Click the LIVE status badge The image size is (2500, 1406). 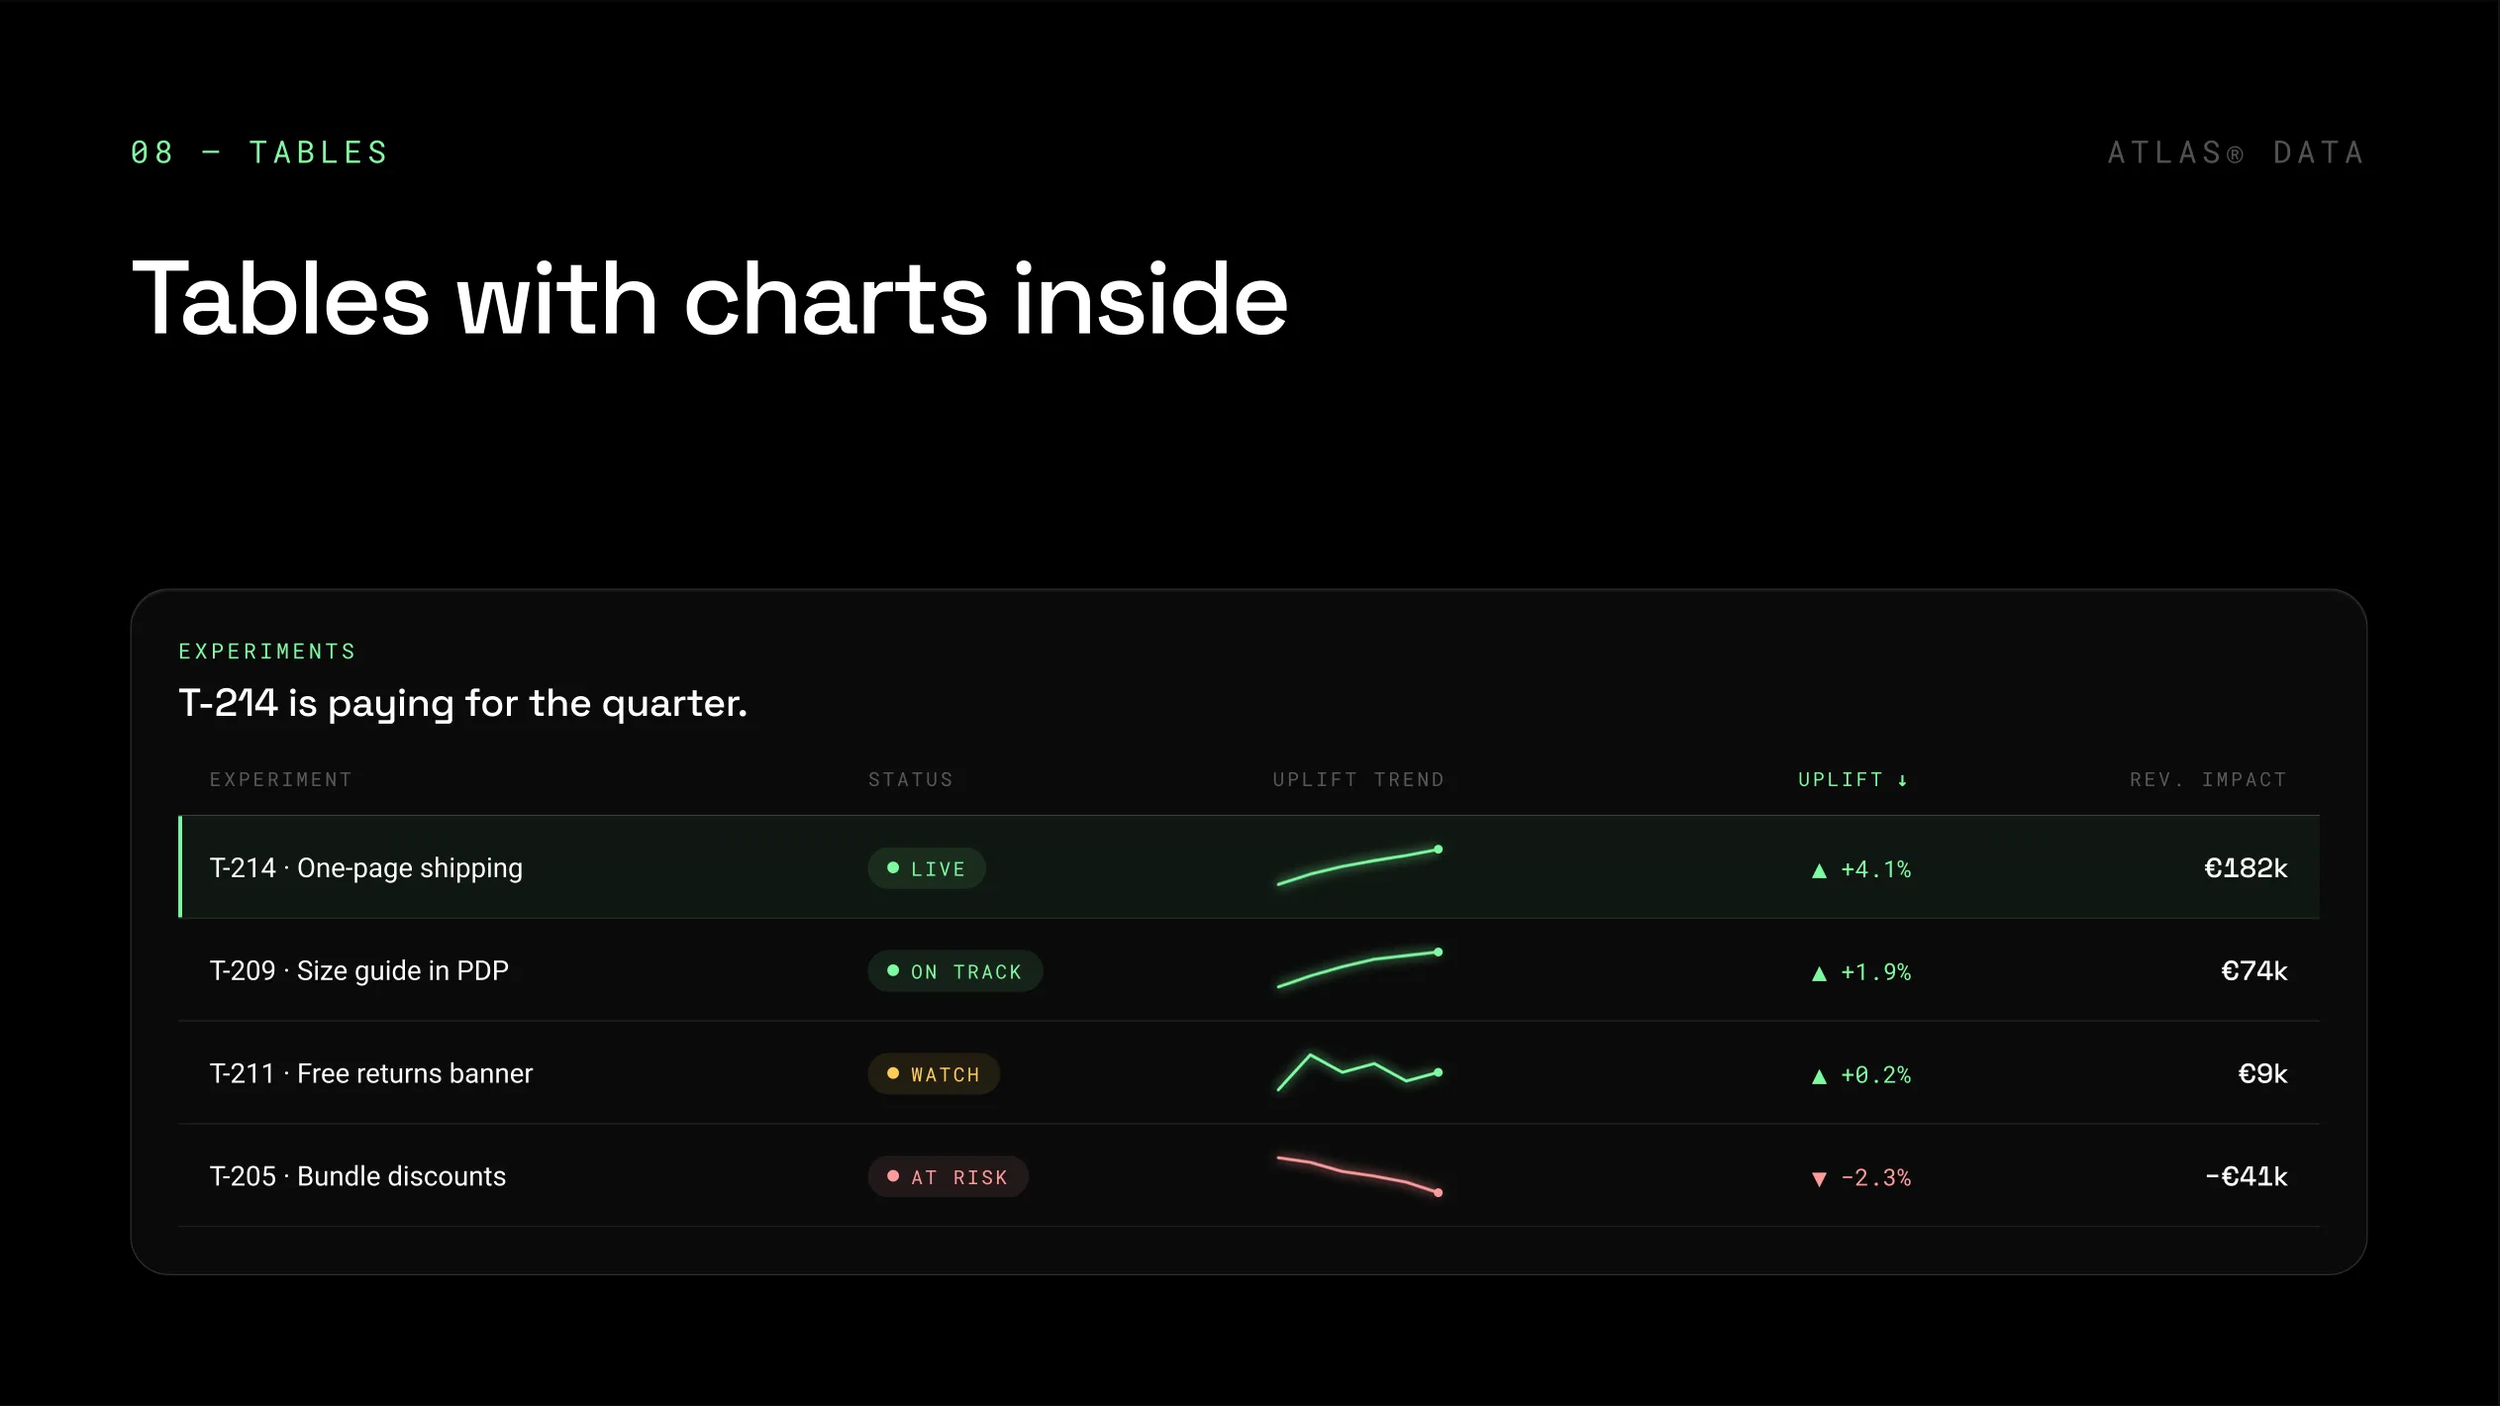(927, 868)
